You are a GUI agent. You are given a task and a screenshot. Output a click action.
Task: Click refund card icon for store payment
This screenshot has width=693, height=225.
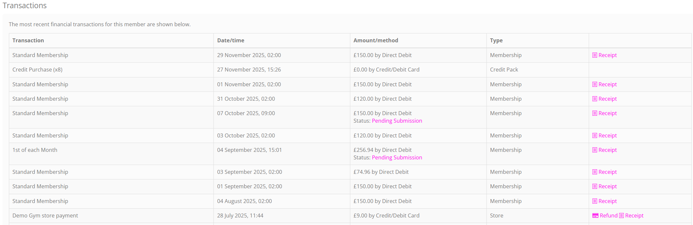[595, 215]
